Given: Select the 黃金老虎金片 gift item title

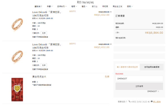Looking at the screenshot, I should pyautogui.click(x=39, y=77).
